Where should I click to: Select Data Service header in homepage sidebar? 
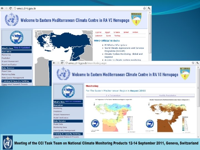[17, 68]
